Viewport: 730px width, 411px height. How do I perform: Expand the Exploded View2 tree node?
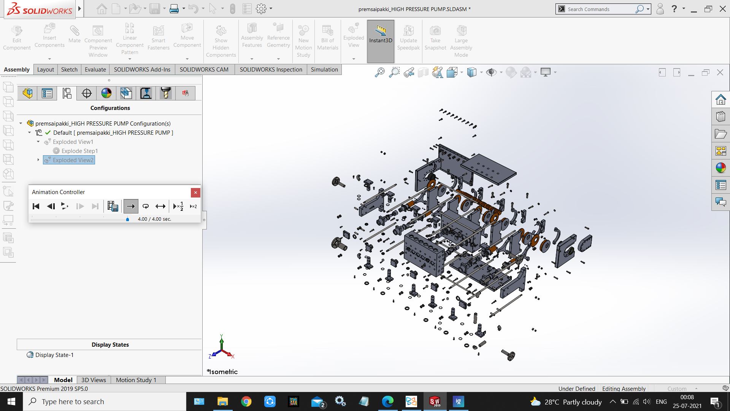point(38,160)
